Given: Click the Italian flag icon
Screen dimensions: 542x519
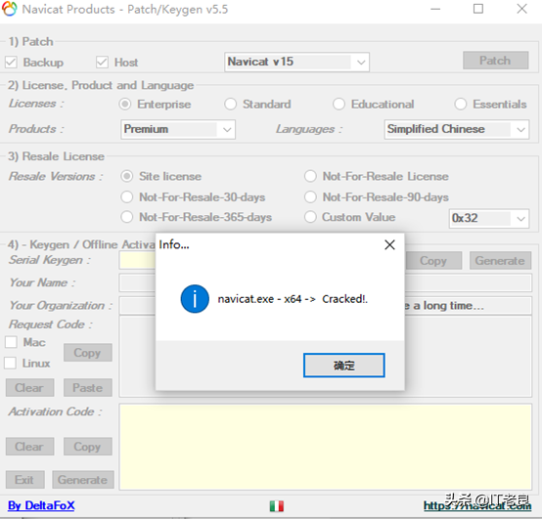Looking at the screenshot, I should [277, 506].
